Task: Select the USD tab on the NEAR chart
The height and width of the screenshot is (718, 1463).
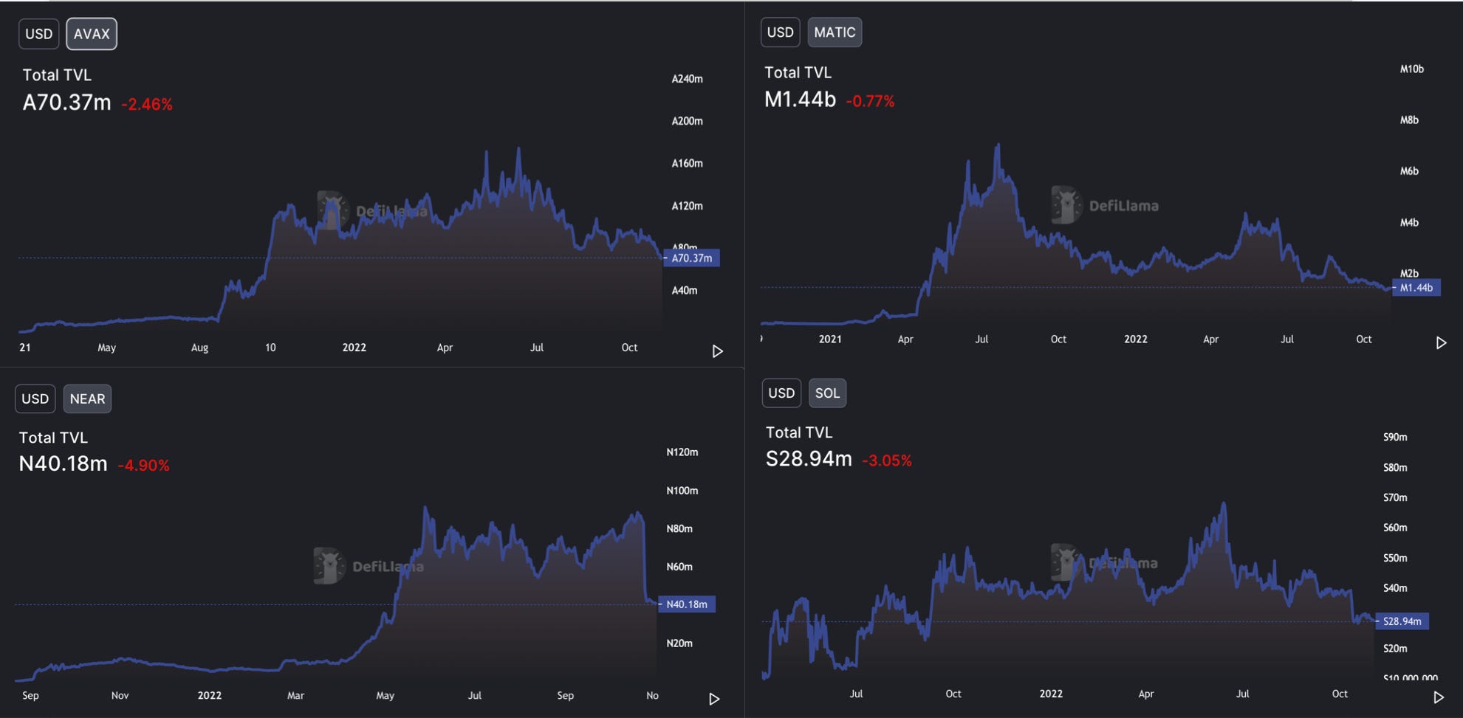Action: pyautogui.click(x=35, y=398)
